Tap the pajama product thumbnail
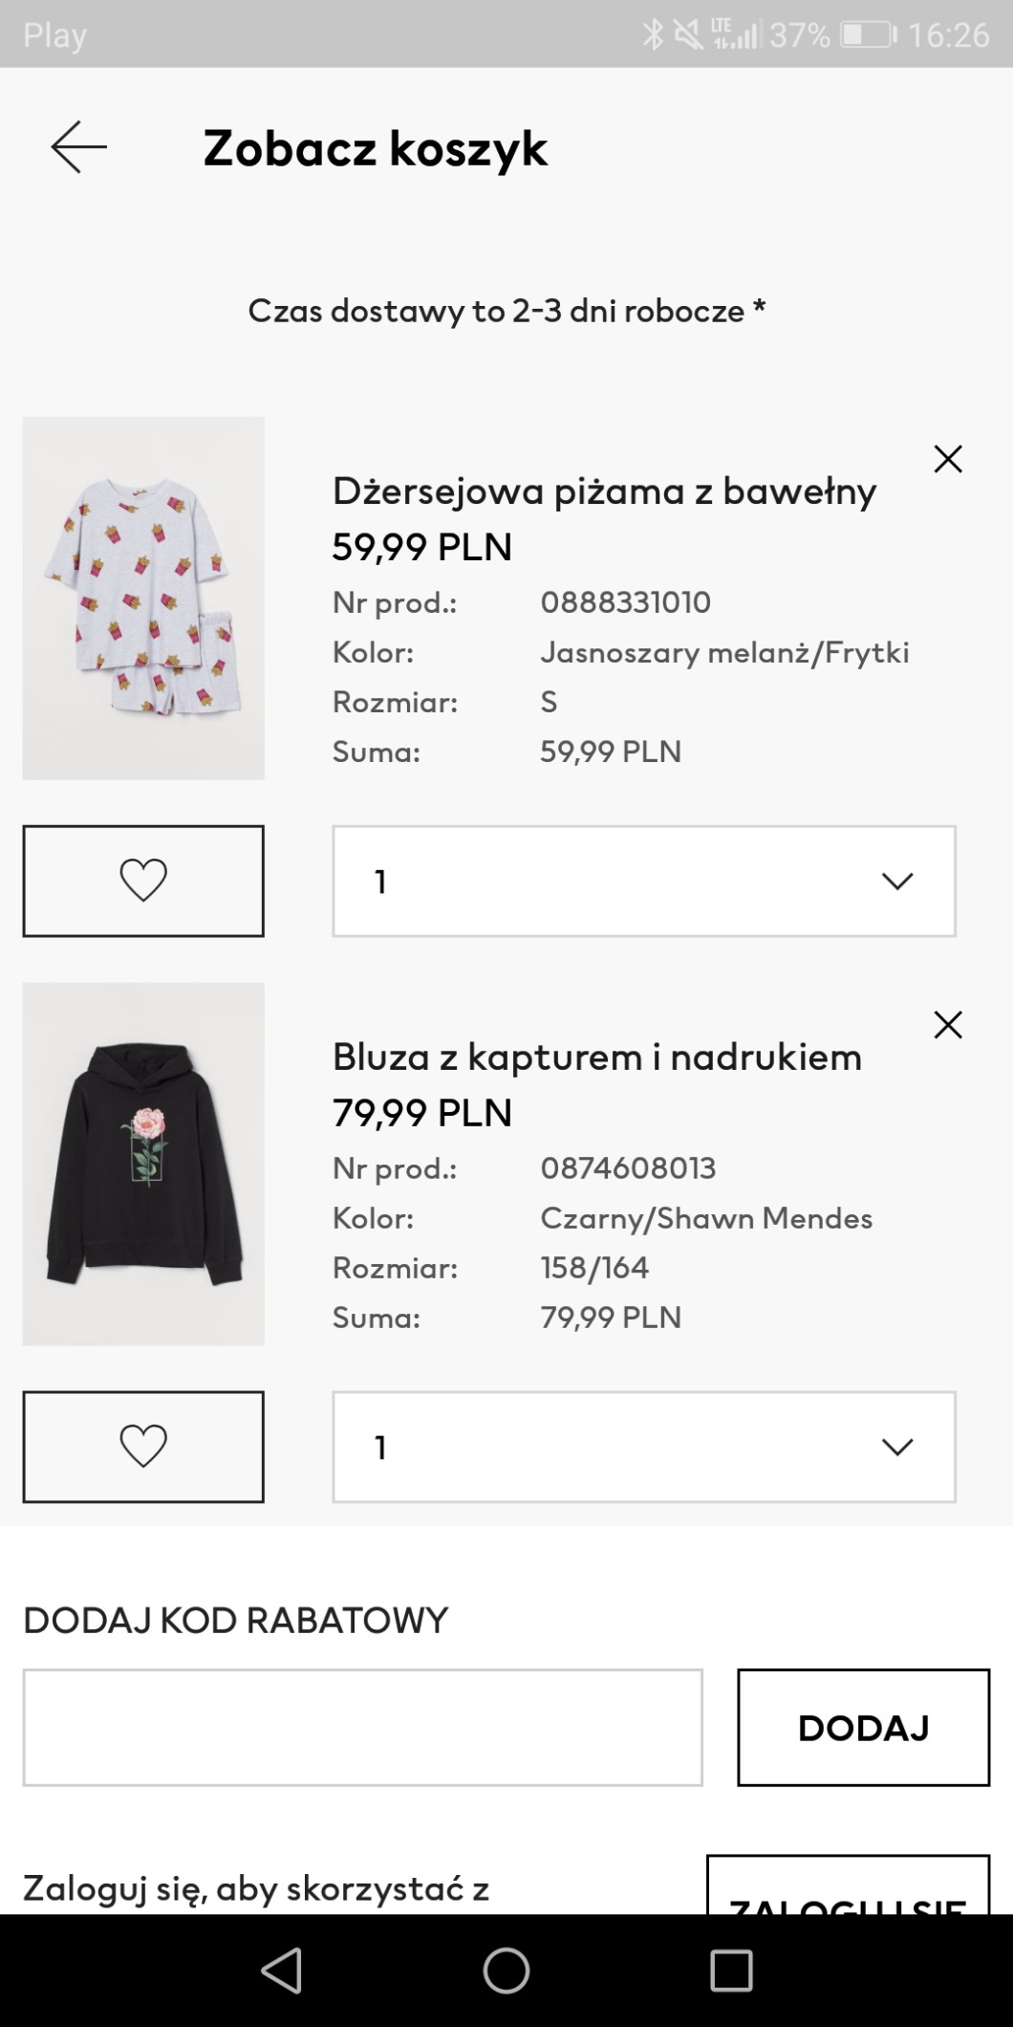This screenshot has width=1013, height=2027. point(143,598)
